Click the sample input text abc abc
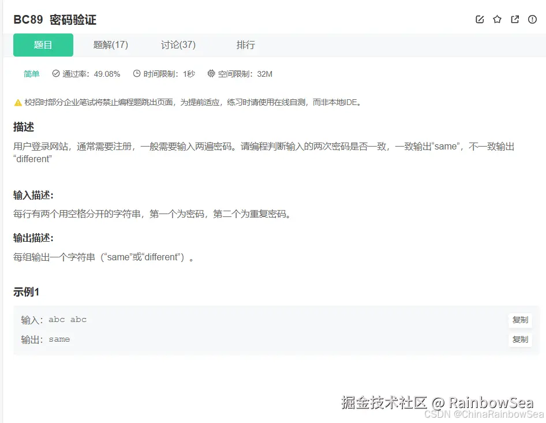The height and width of the screenshot is (423, 546). click(67, 319)
